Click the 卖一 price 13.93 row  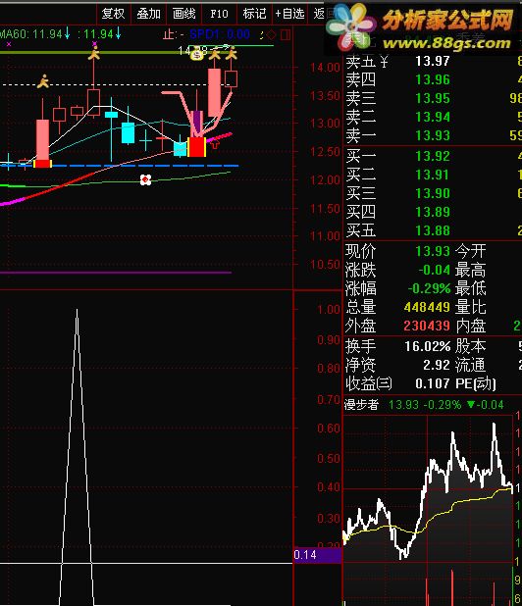(433, 135)
